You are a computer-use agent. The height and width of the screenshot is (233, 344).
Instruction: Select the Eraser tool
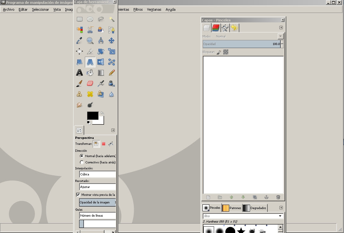(90, 83)
